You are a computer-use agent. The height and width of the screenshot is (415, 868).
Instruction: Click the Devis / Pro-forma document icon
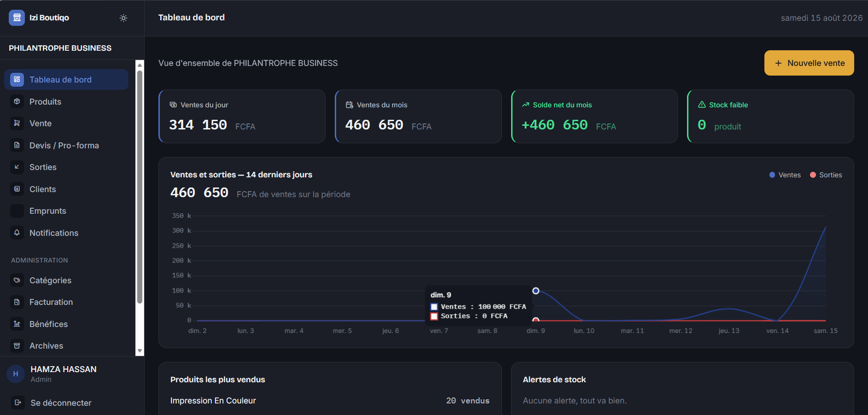17,145
